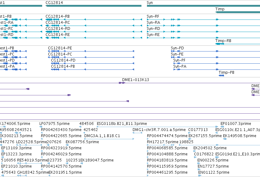Click the DME1-013K13 clone label

tap(136, 80)
